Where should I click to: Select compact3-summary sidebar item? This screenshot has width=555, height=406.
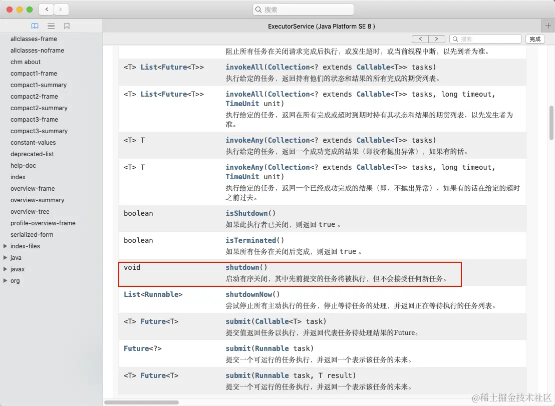[x=39, y=131]
